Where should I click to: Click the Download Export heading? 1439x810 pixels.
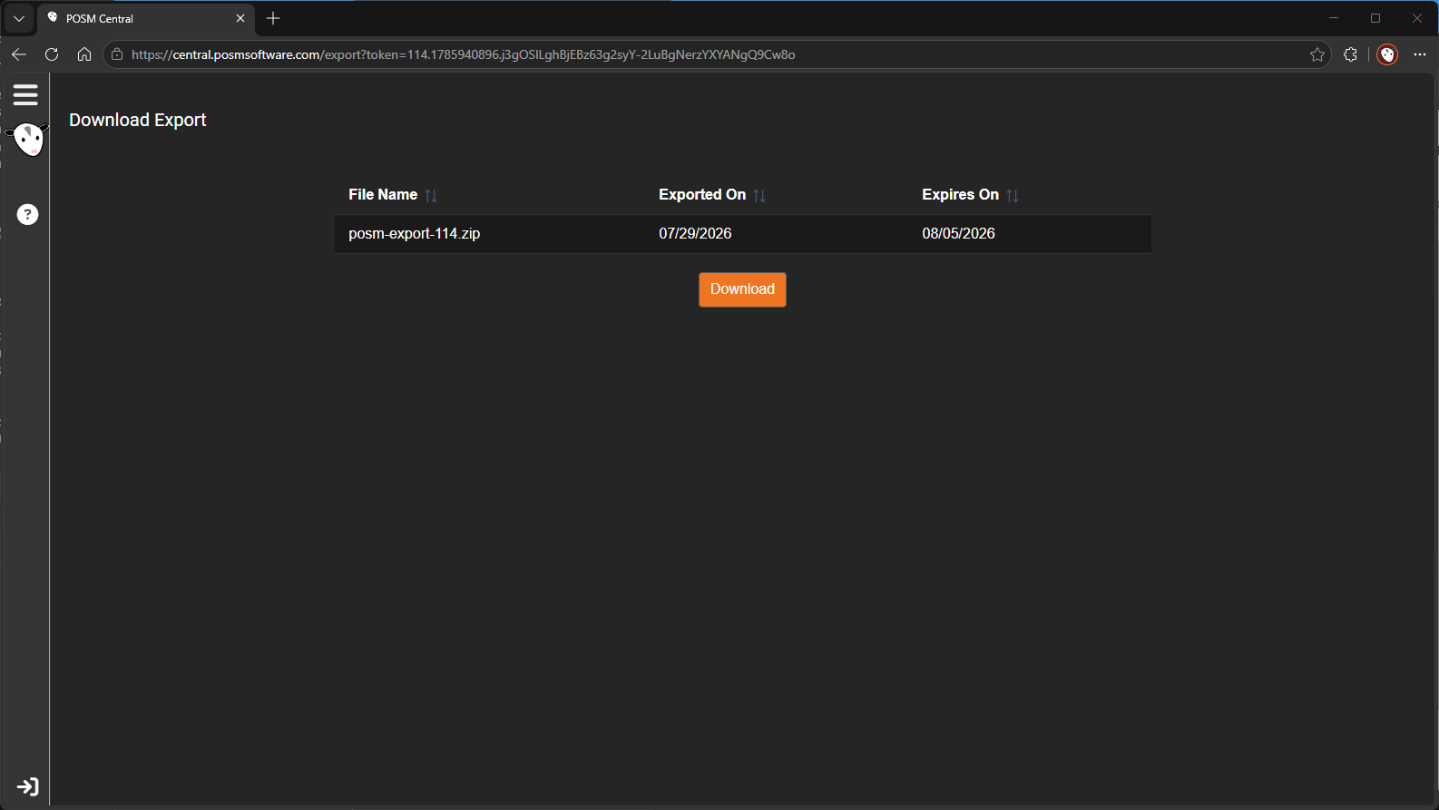tap(138, 120)
